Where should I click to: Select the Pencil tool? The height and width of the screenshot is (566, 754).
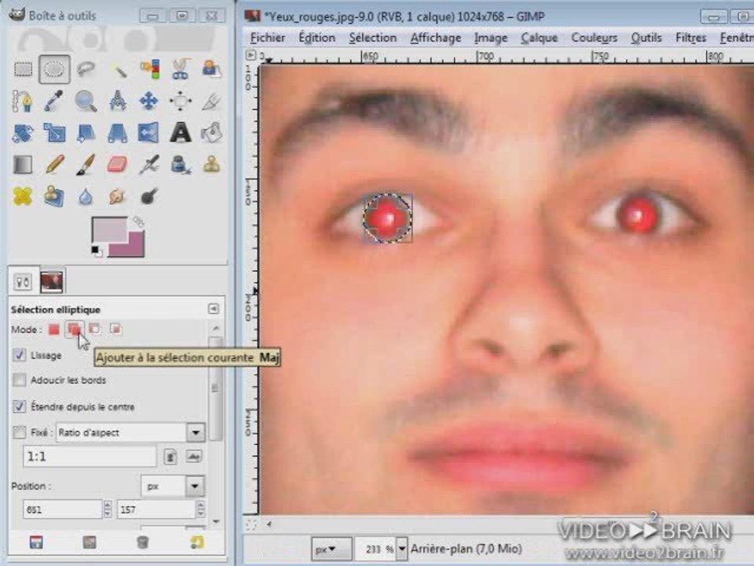54,164
